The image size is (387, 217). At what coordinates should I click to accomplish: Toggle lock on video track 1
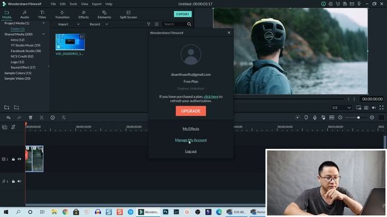click(13, 159)
